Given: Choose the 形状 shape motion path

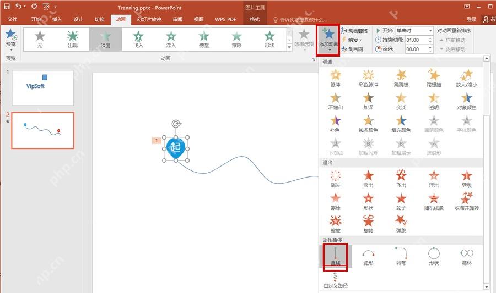Looking at the screenshot, I should [x=434, y=256].
